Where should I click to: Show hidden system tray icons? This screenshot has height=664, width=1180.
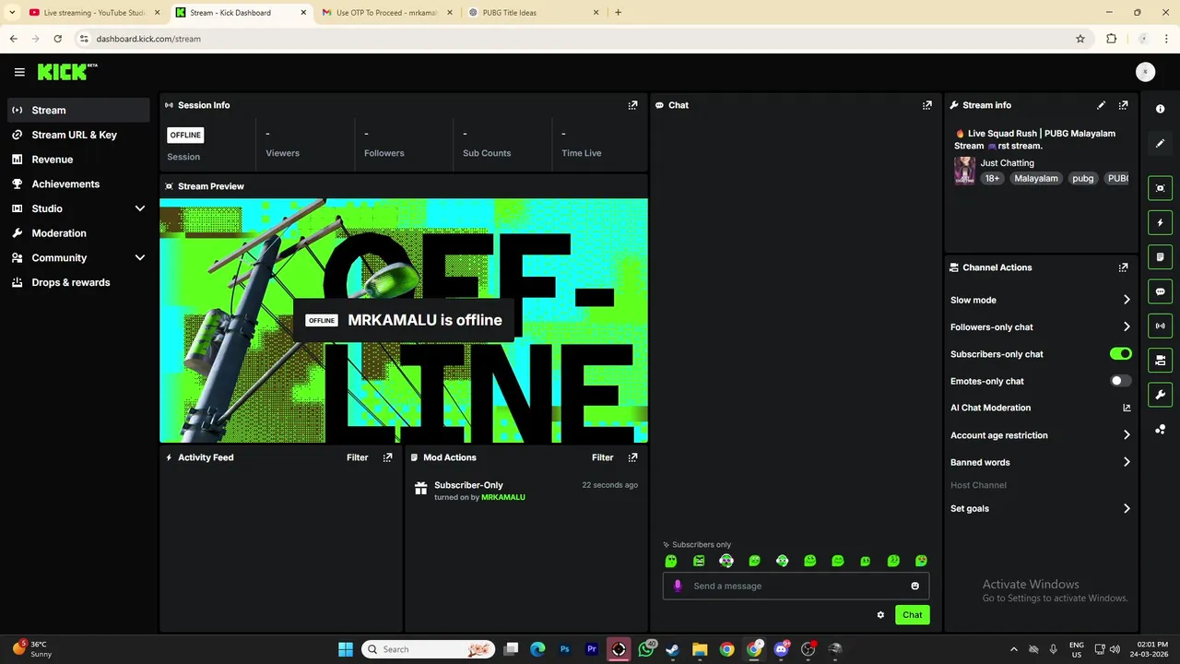[x=1013, y=649]
